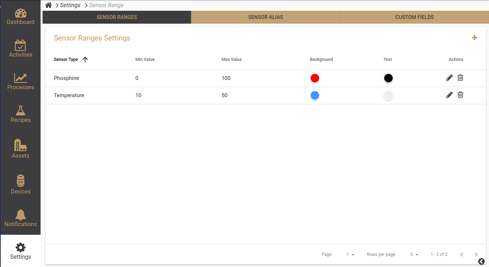Screen dimensions: 489x267
Task: Add a new sensor range with plus icon
Action: point(474,38)
